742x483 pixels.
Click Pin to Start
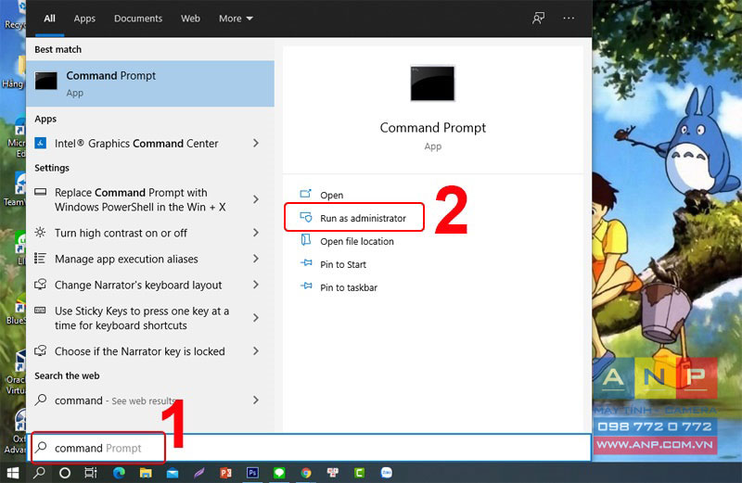tap(343, 264)
